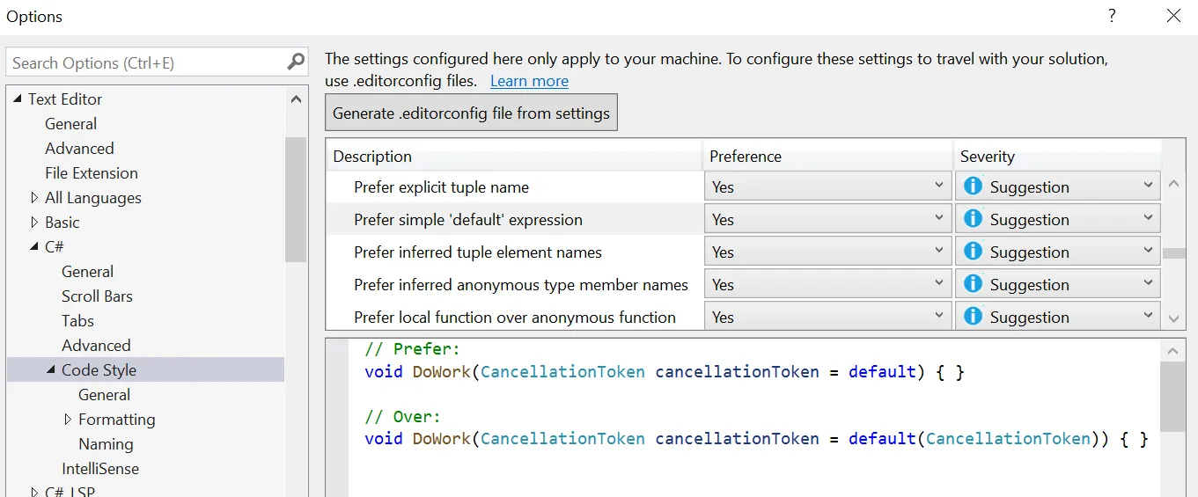The image size is (1198, 497).
Task: Click info icon for simple 'default' expression
Action: click(973, 219)
